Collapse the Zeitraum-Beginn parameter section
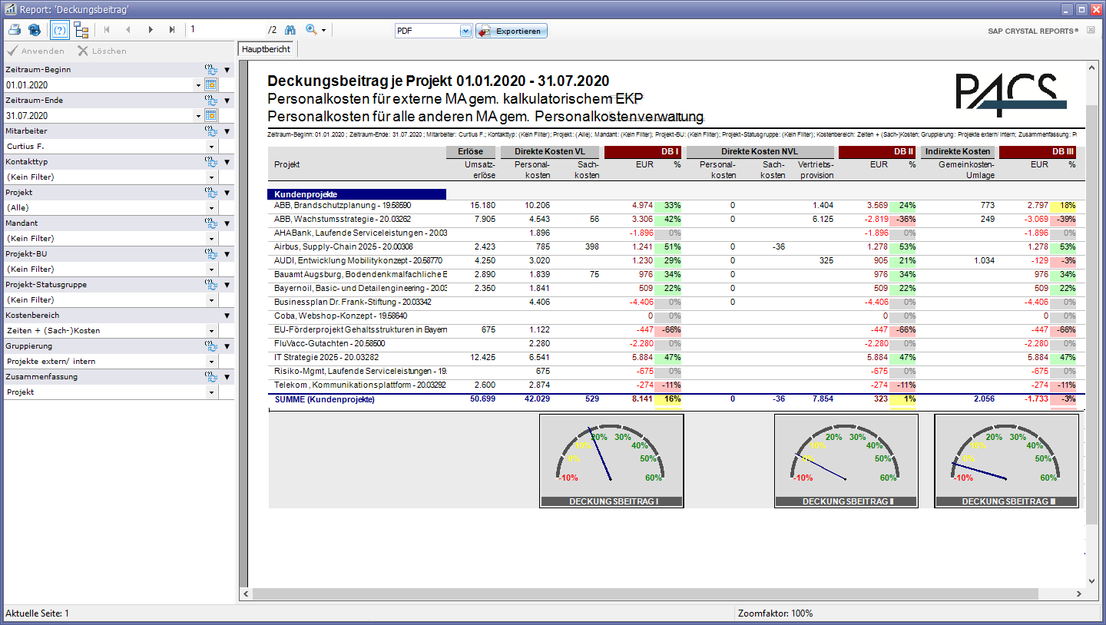Screen dimensions: 1106x625 pyautogui.click(x=227, y=70)
